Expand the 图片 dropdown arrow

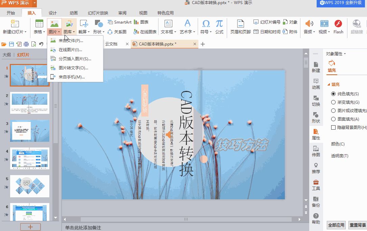click(x=59, y=32)
